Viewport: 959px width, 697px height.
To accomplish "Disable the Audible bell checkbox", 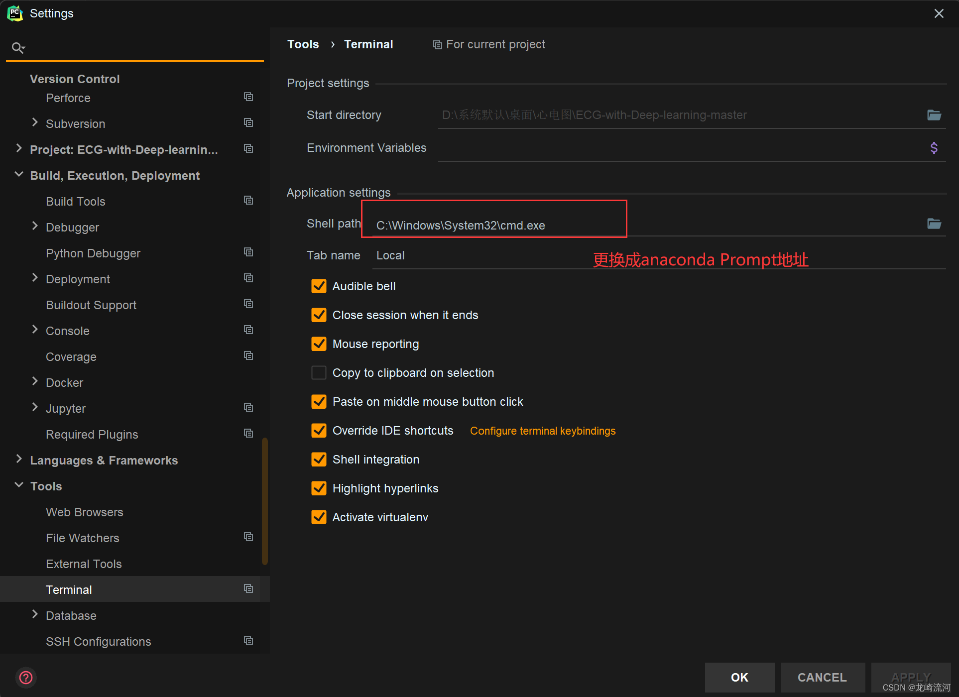I will [319, 286].
